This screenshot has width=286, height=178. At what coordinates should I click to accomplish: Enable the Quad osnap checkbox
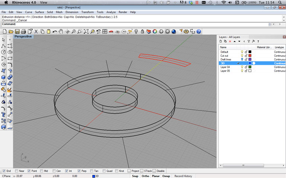[x=104, y=171]
